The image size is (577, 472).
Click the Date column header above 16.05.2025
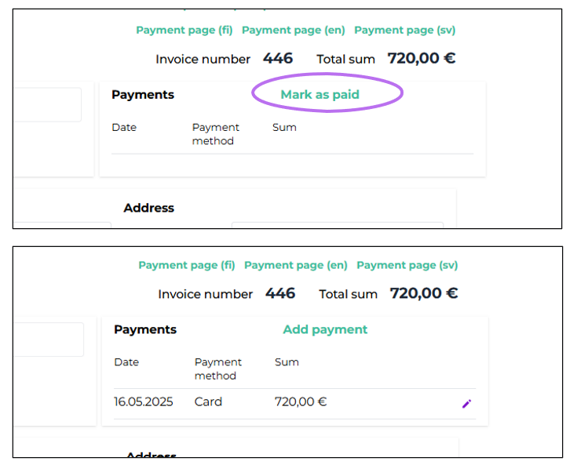click(126, 362)
